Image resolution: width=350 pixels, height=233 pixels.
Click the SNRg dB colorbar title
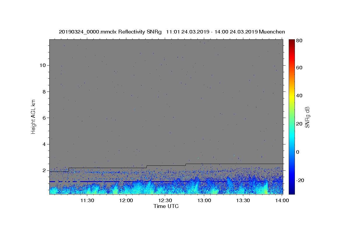point(307,117)
